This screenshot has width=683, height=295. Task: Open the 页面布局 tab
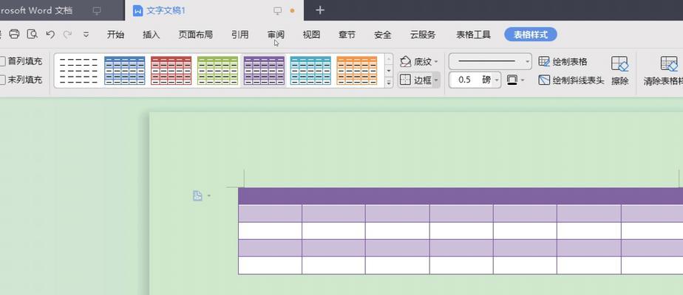click(196, 35)
